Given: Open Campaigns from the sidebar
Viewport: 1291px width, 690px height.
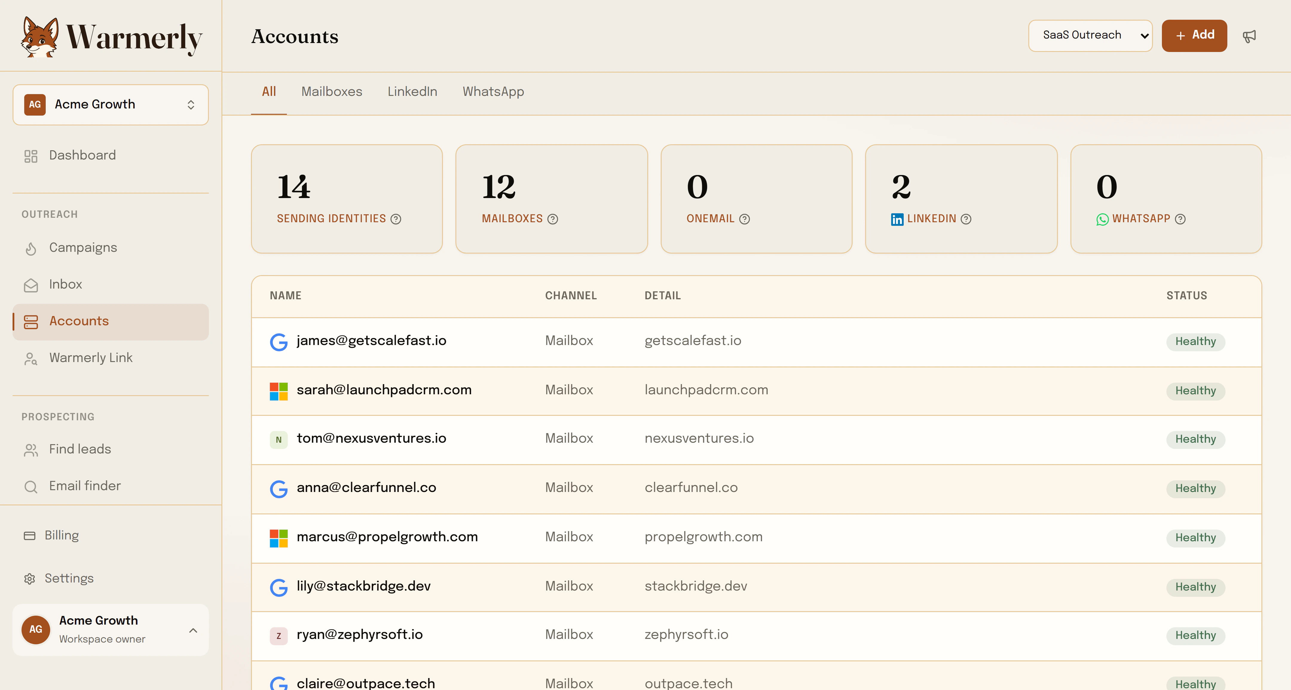Looking at the screenshot, I should [110, 248].
